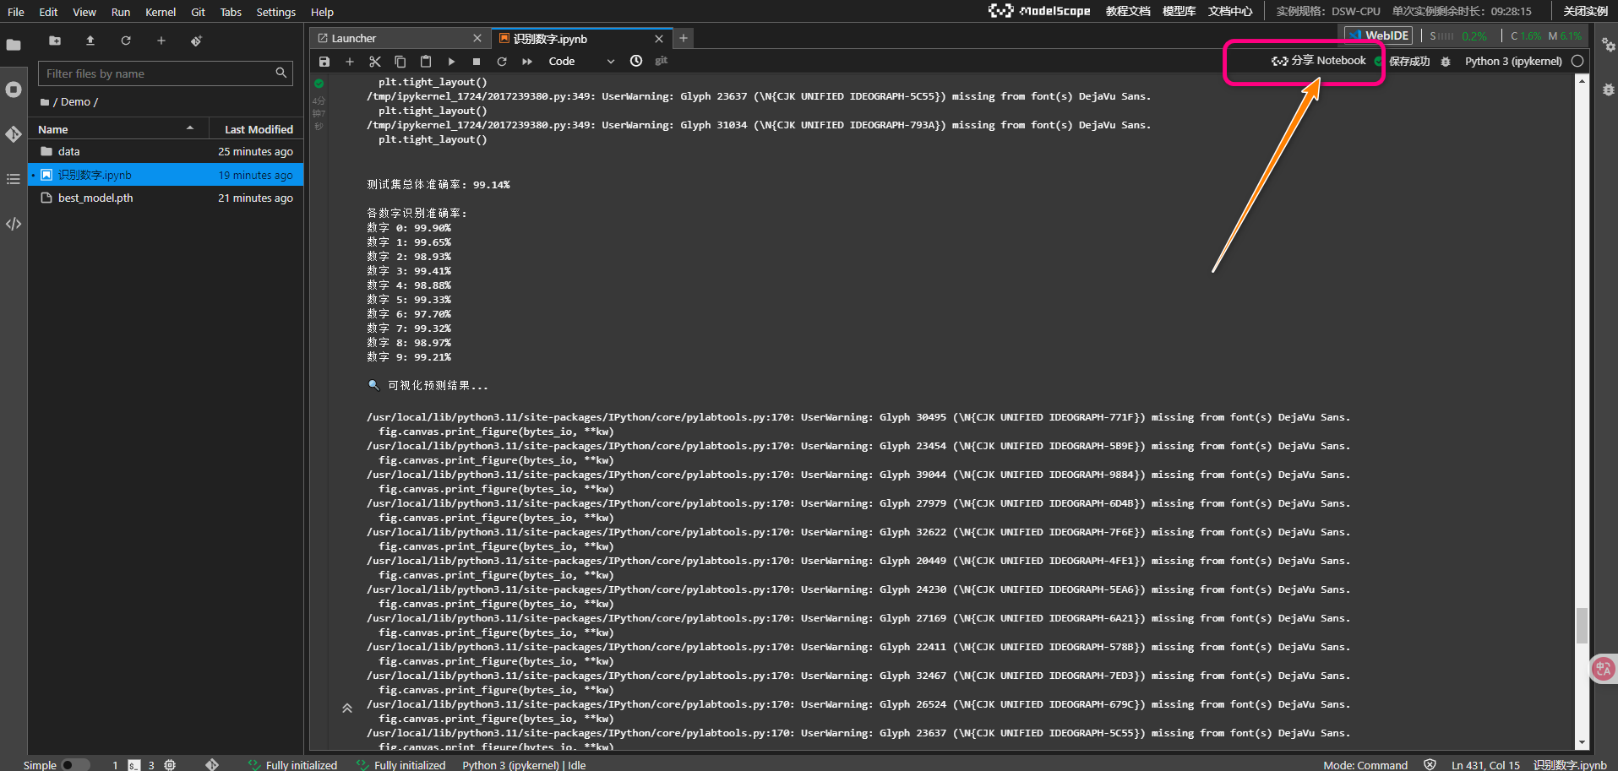Open Running Terminals and Kernels panel
This screenshot has height=771, width=1618.
pos(14,90)
